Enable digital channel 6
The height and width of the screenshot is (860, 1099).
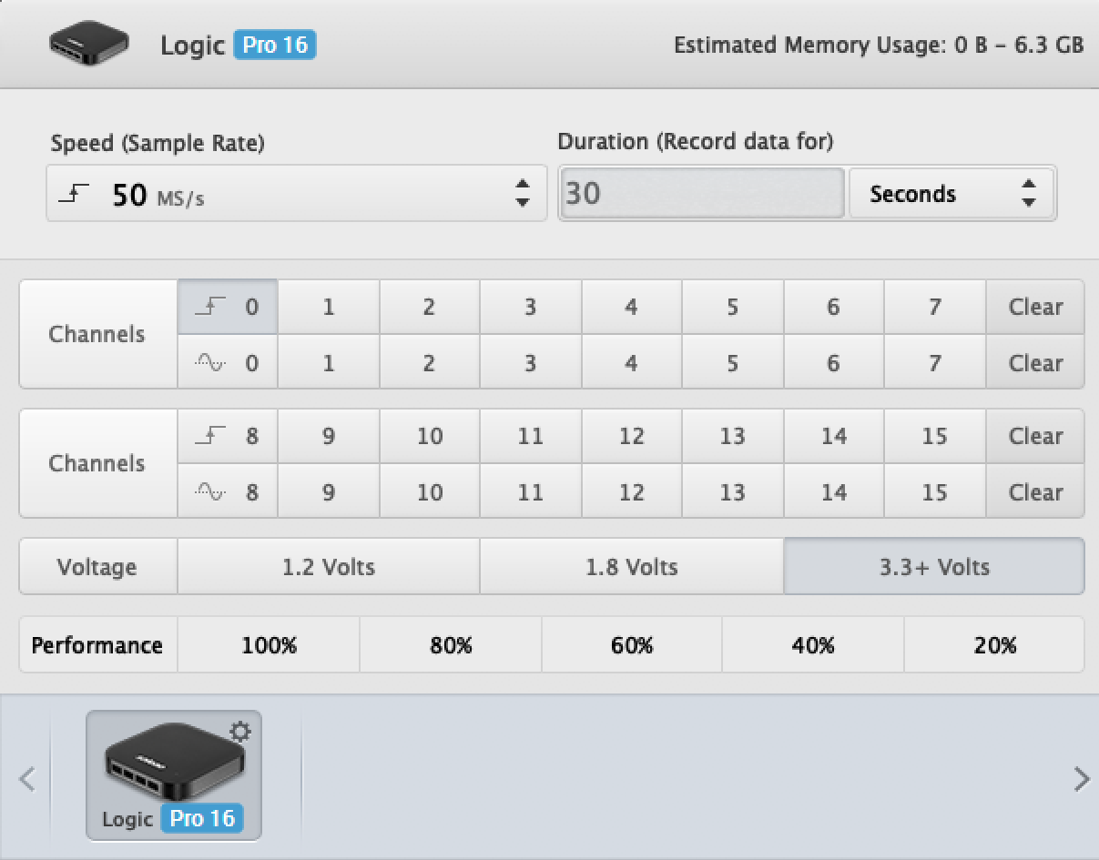click(x=833, y=307)
